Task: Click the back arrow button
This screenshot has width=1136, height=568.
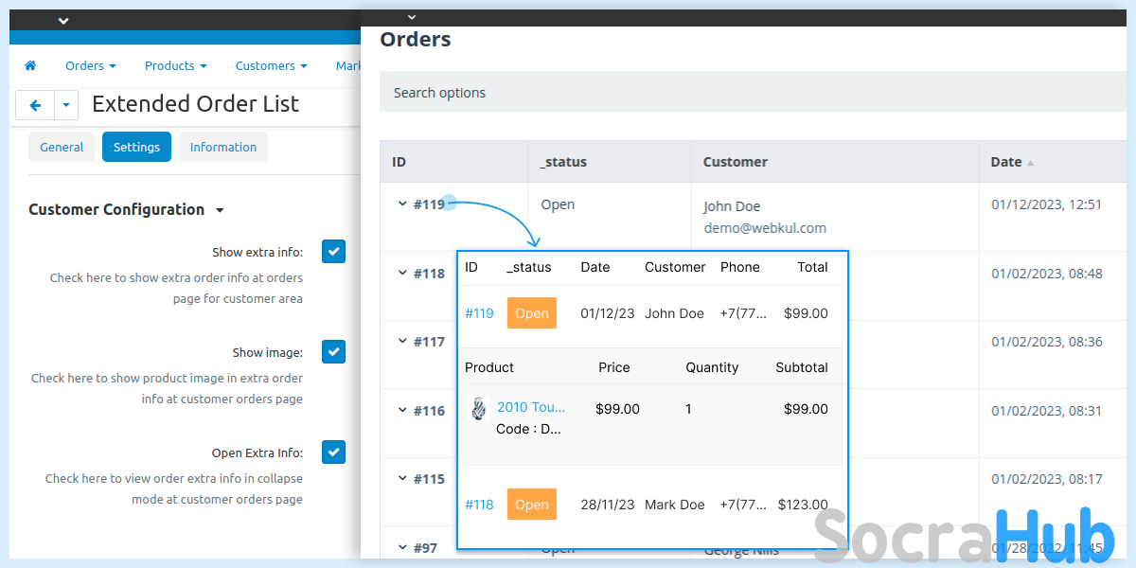Action: [x=35, y=105]
